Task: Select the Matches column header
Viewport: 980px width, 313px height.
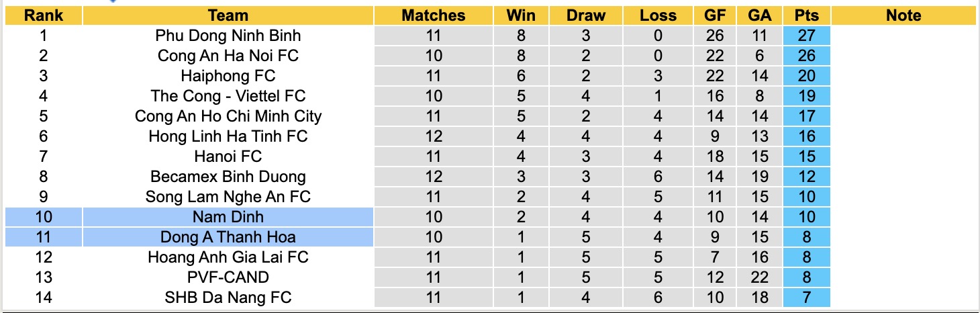Action: [433, 15]
